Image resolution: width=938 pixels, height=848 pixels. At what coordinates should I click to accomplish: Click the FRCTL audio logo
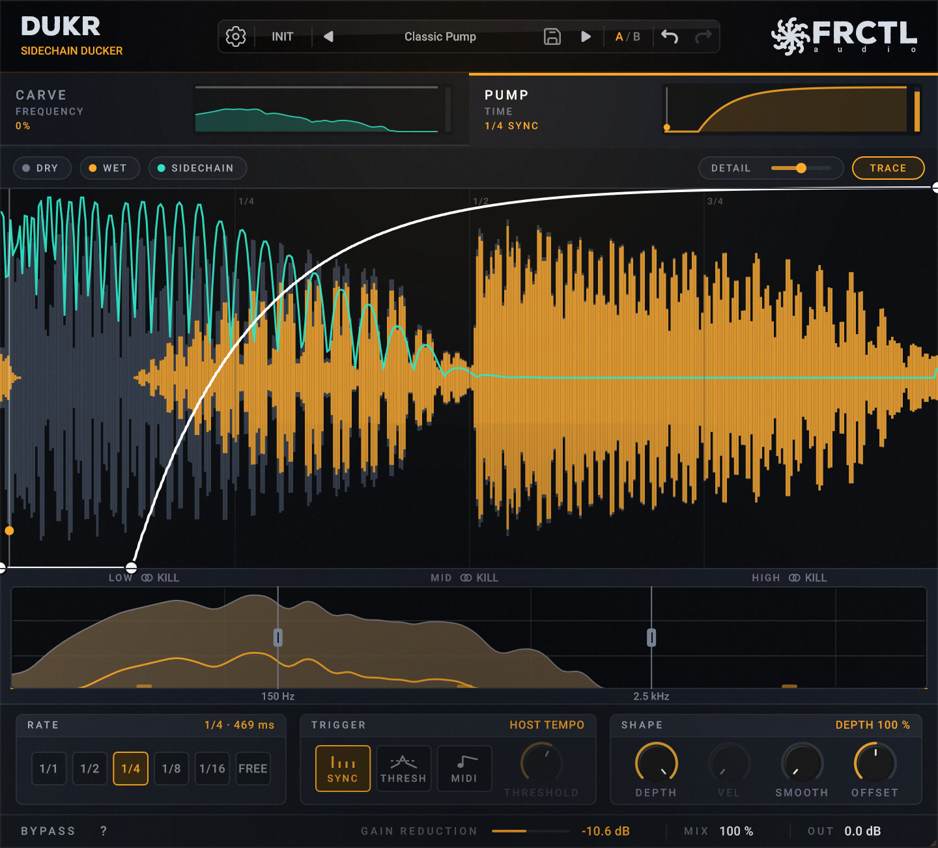point(845,36)
